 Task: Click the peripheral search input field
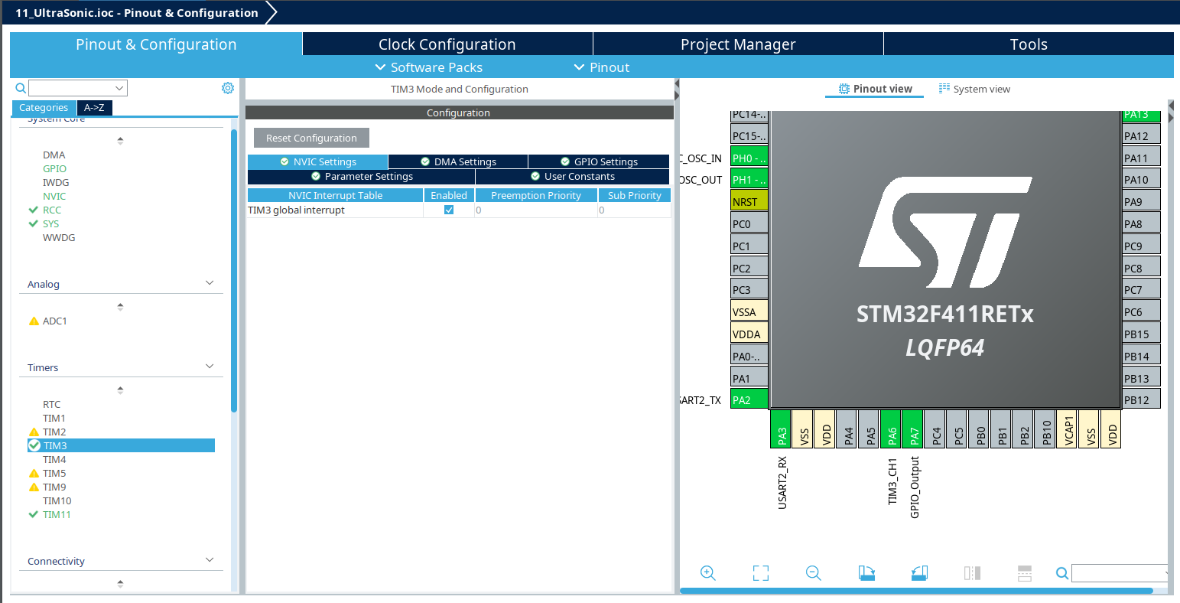tap(71, 88)
